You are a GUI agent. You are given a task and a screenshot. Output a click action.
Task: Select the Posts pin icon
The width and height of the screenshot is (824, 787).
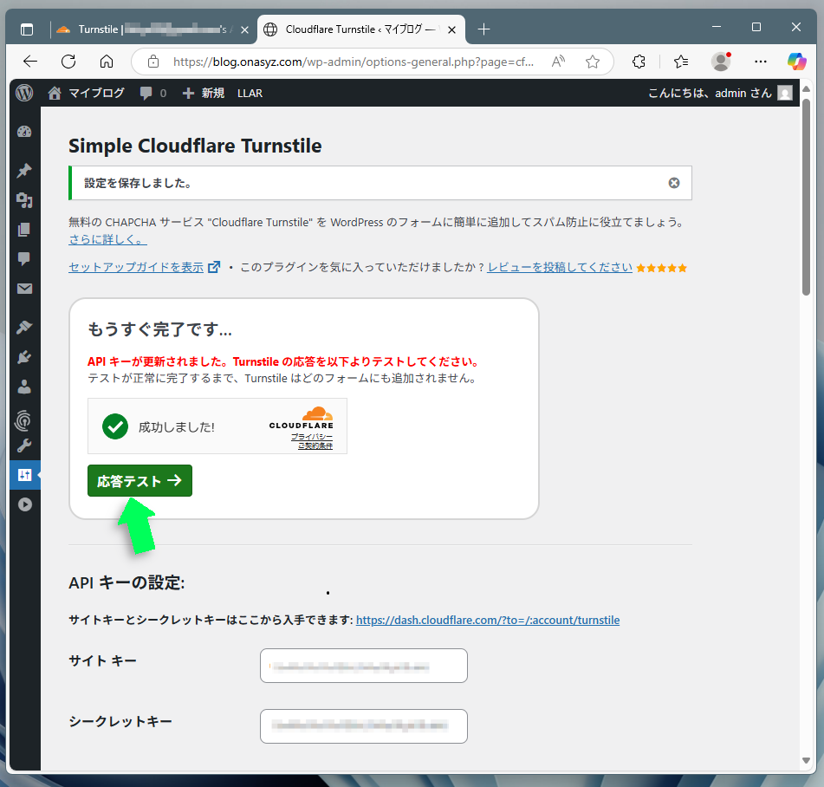tap(24, 170)
